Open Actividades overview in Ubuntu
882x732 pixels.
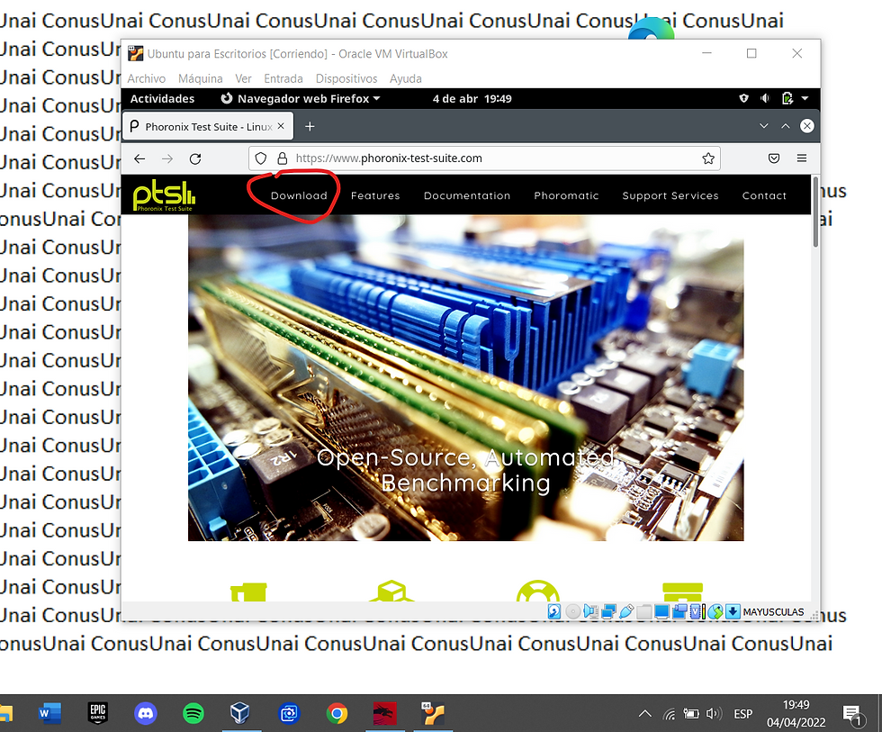click(x=162, y=98)
